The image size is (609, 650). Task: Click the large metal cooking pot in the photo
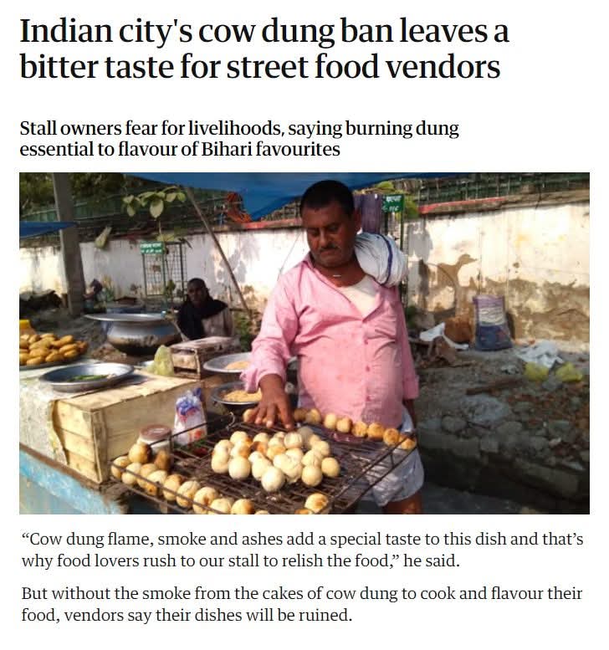pos(134,332)
